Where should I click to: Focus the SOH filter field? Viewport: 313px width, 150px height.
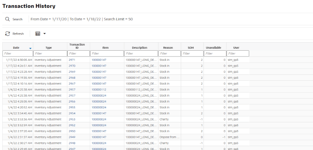click(x=192, y=53)
